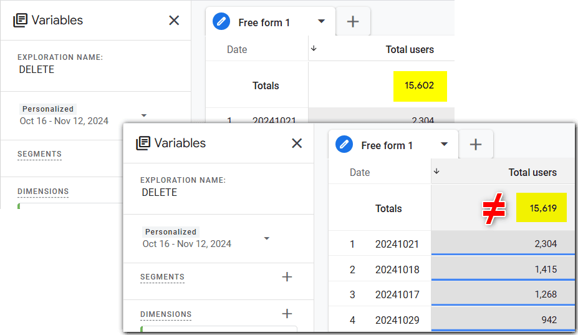The image size is (578, 335).
Task: Add a segment with the SEGMENTS plus icon
Action: click(x=287, y=277)
